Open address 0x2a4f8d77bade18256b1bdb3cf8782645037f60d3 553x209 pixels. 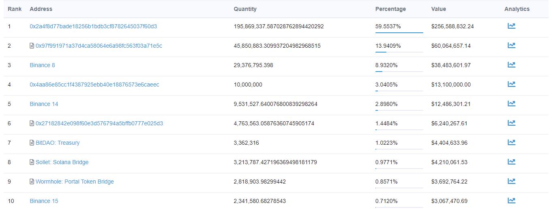[93, 26]
